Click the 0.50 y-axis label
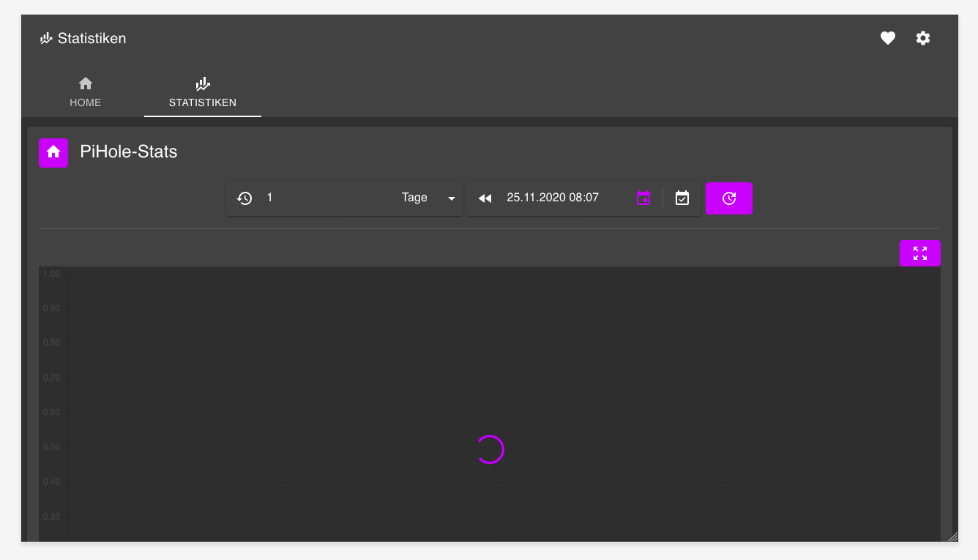 pos(51,447)
